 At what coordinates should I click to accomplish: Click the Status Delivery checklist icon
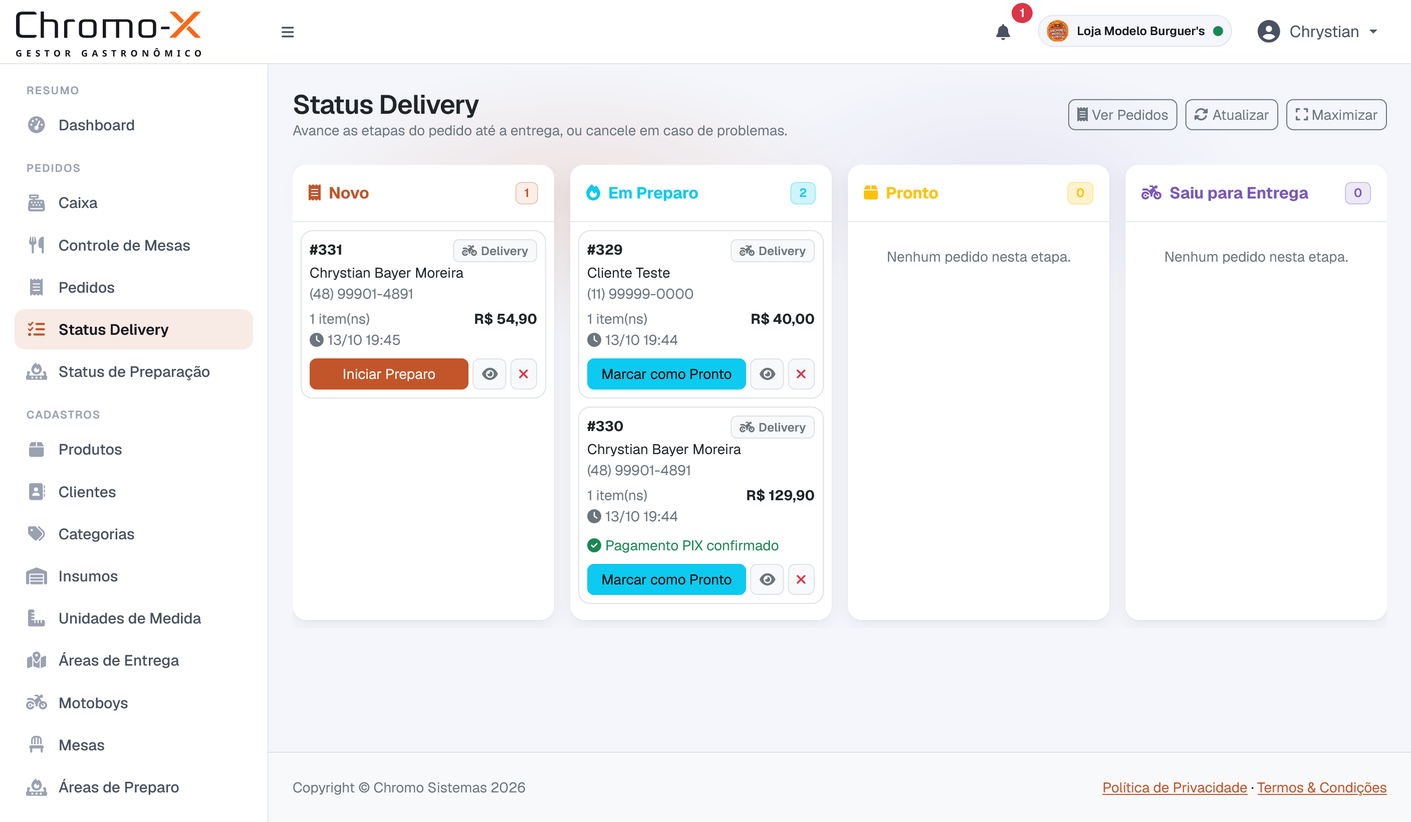tap(37, 329)
